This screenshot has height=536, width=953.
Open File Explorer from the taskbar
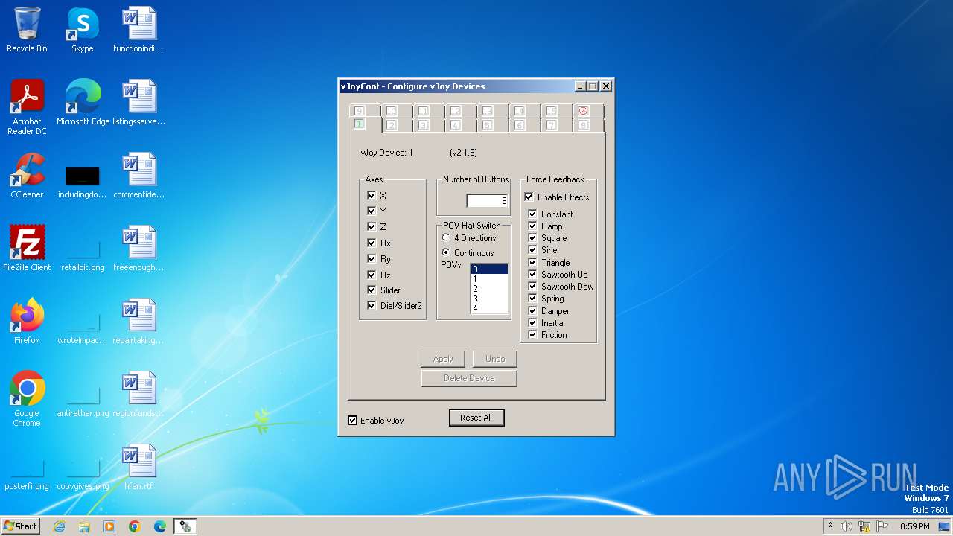click(x=84, y=526)
